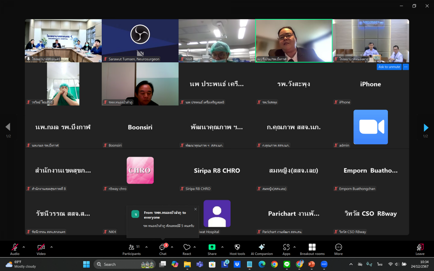Screen dimensions: 434x271
Task: Open the Participants panel
Action: point(132,249)
